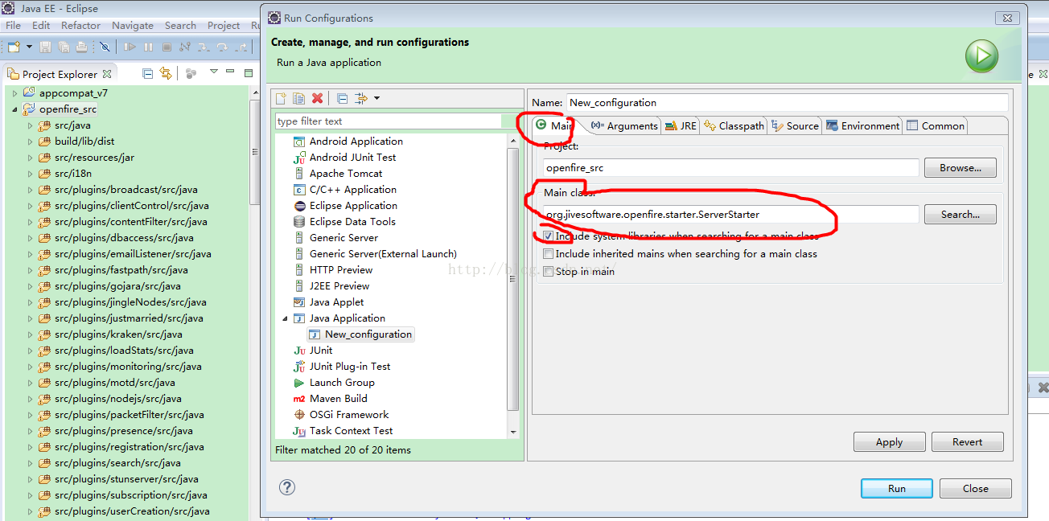Click the type filter text field
The image size is (1049, 521).
click(x=389, y=121)
